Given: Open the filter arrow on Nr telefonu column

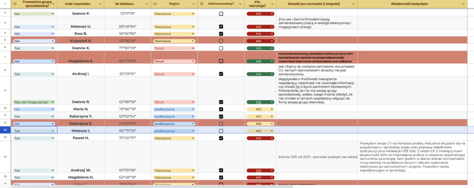Looking at the screenshot, I should 146,4.
